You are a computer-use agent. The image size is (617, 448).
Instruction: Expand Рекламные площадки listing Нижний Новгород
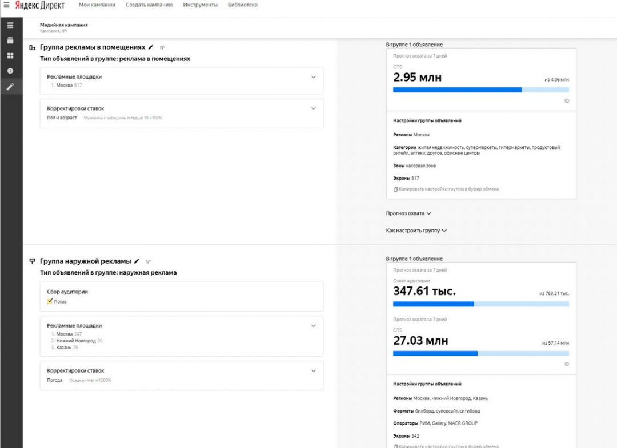coord(313,326)
